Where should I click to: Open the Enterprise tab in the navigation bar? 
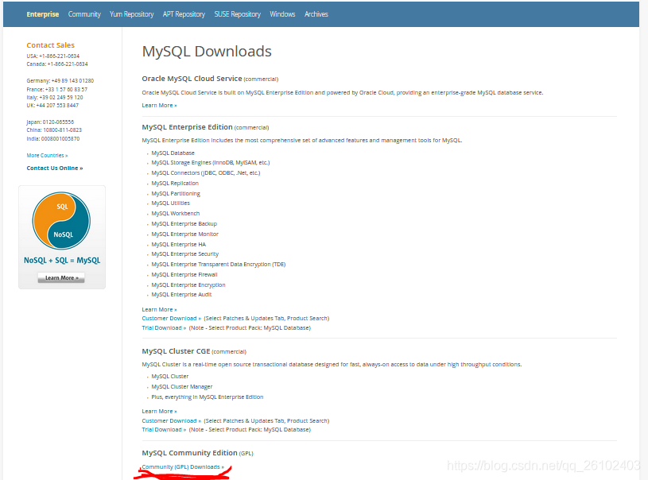tap(43, 14)
